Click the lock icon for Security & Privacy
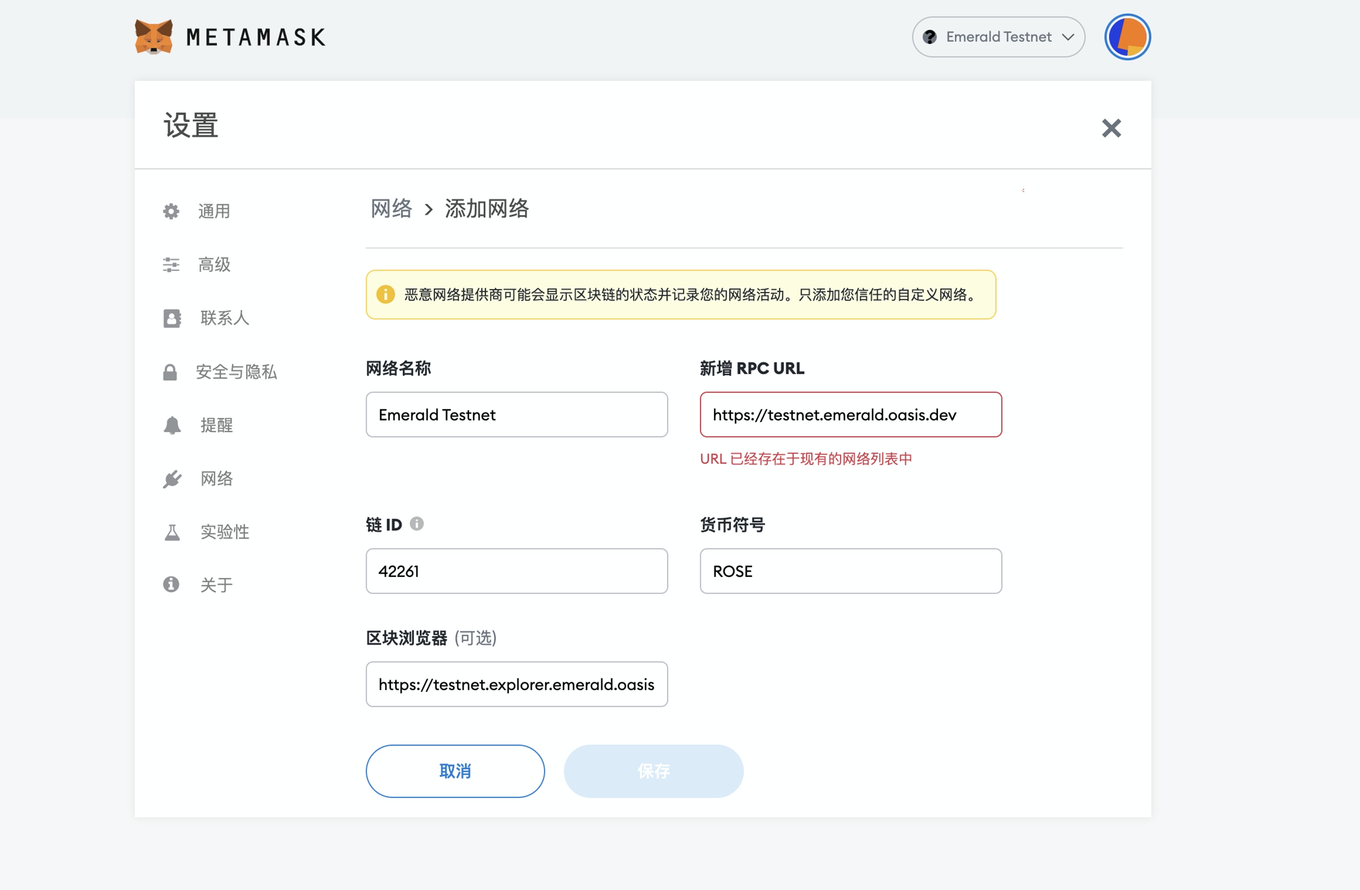Screen dimensions: 1360x890 pos(170,372)
